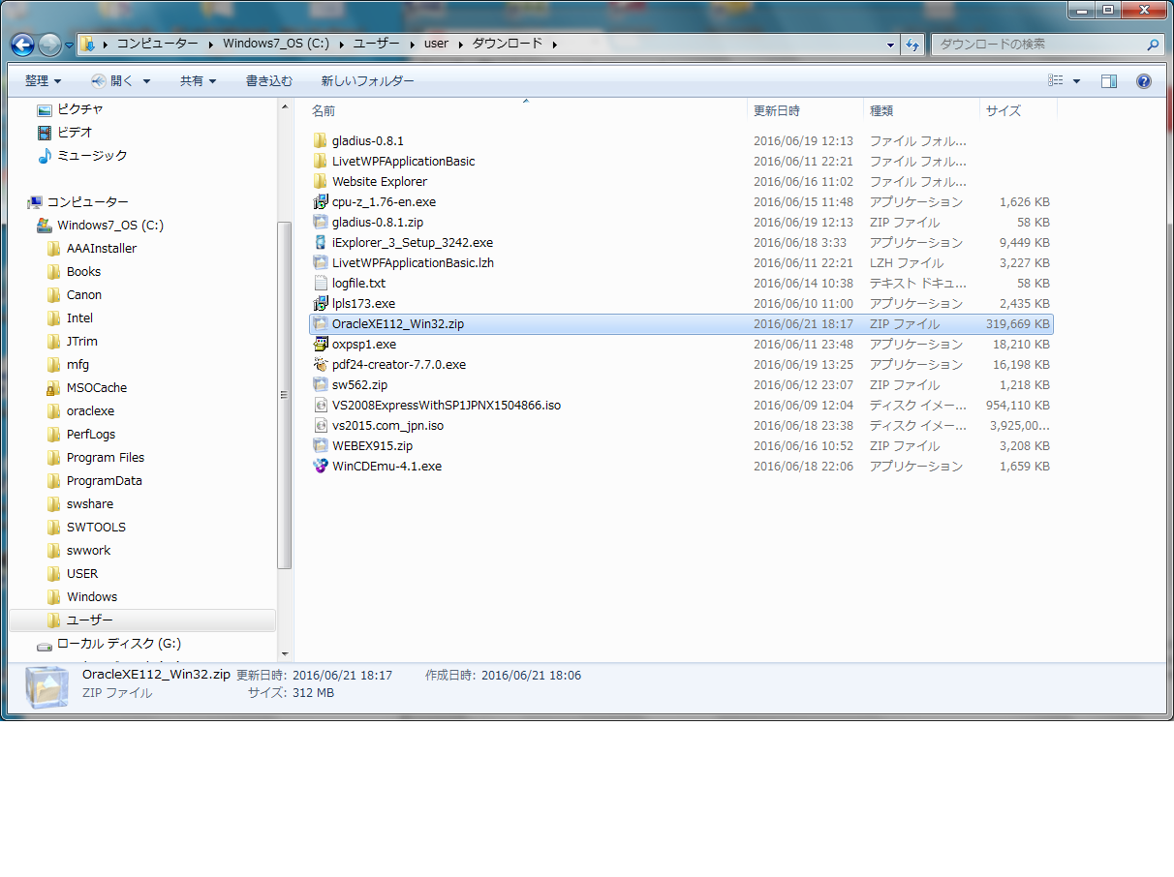Click the navigation pane scroll down arrow
The width and height of the screenshot is (1174, 877).
pos(285,654)
